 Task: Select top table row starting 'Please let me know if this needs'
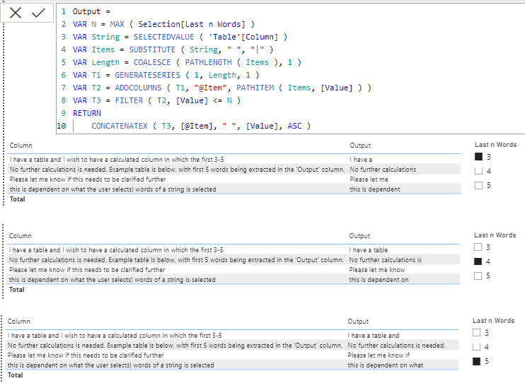234,179
